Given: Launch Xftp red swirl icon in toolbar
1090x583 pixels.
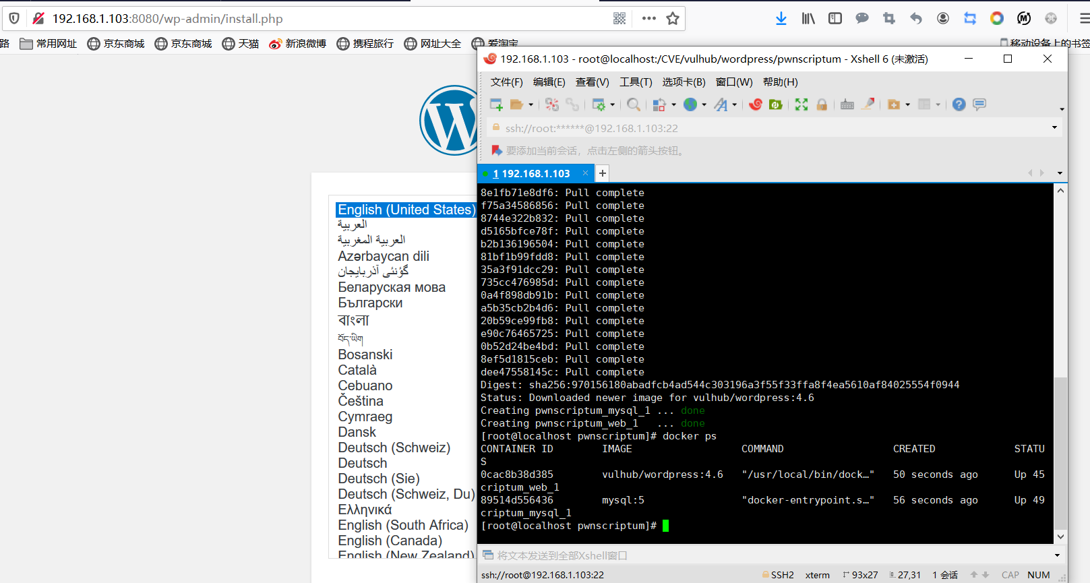Looking at the screenshot, I should [x=756, y=104].
